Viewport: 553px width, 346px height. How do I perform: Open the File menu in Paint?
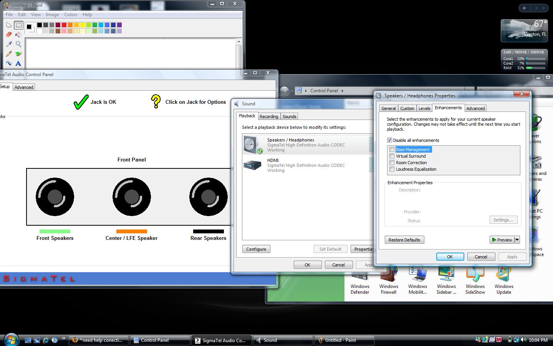point(9,15)
